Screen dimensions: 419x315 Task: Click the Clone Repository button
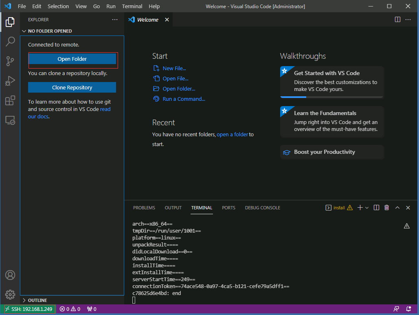click(x=72, y=87)
